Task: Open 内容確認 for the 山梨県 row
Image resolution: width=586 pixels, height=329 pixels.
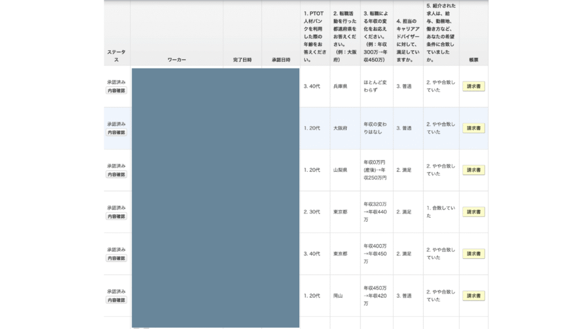Action: click(116, 175)
